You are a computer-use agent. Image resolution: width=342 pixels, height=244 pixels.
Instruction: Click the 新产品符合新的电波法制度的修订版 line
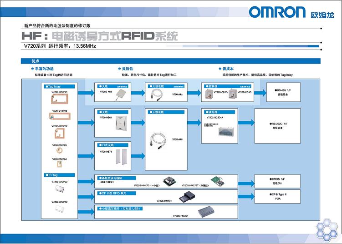(x=57, y=26)
